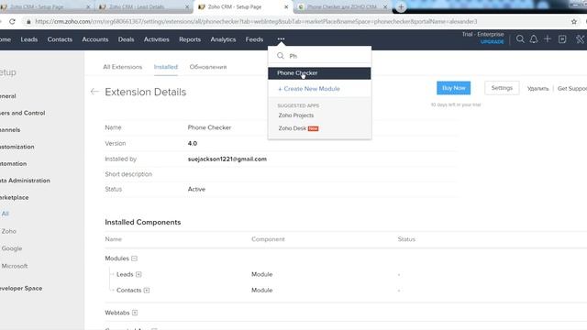The image size is (587, 330).
Task: Select All under Marketplace
Action: coord(6,214)
